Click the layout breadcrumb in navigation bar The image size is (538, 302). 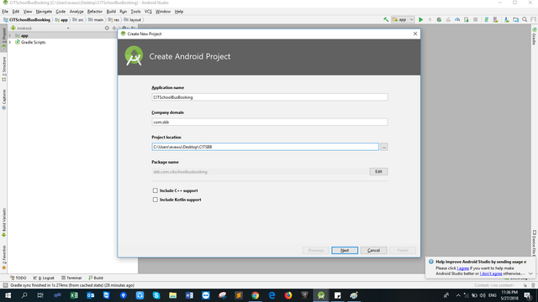pos(133,20)
